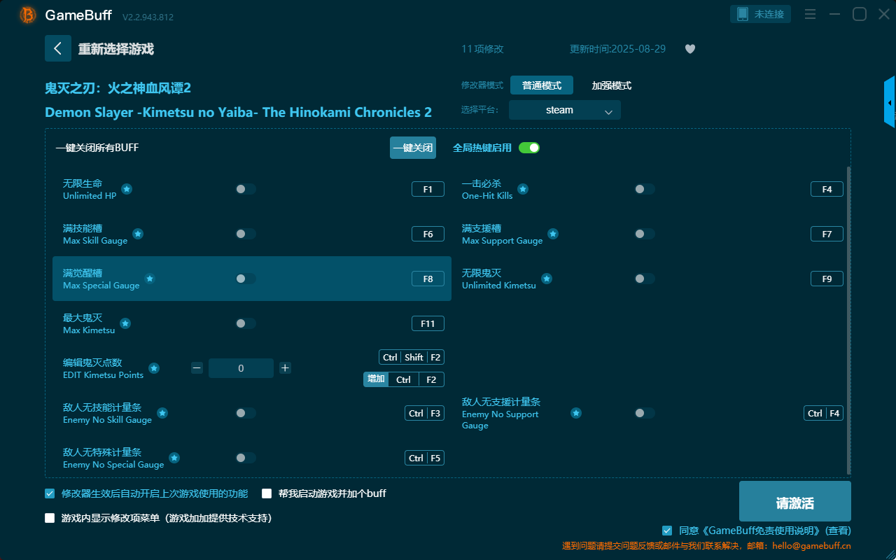896x560 pixels.
Task: Uncheck the GameBuff disclaimer agreement checkbox
Action: click(x=667, y=531)
